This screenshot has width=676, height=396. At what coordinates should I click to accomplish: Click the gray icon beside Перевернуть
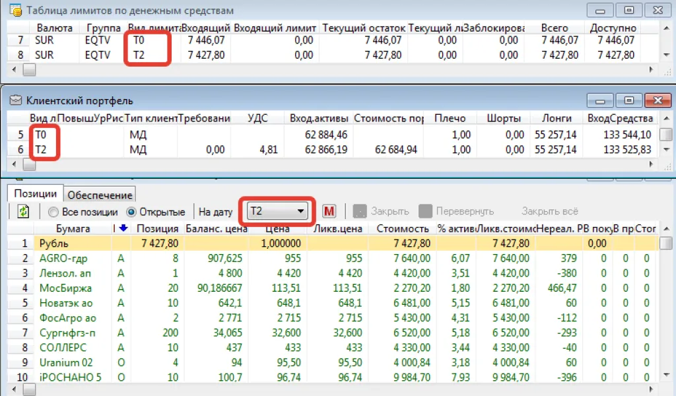(426, 212)
